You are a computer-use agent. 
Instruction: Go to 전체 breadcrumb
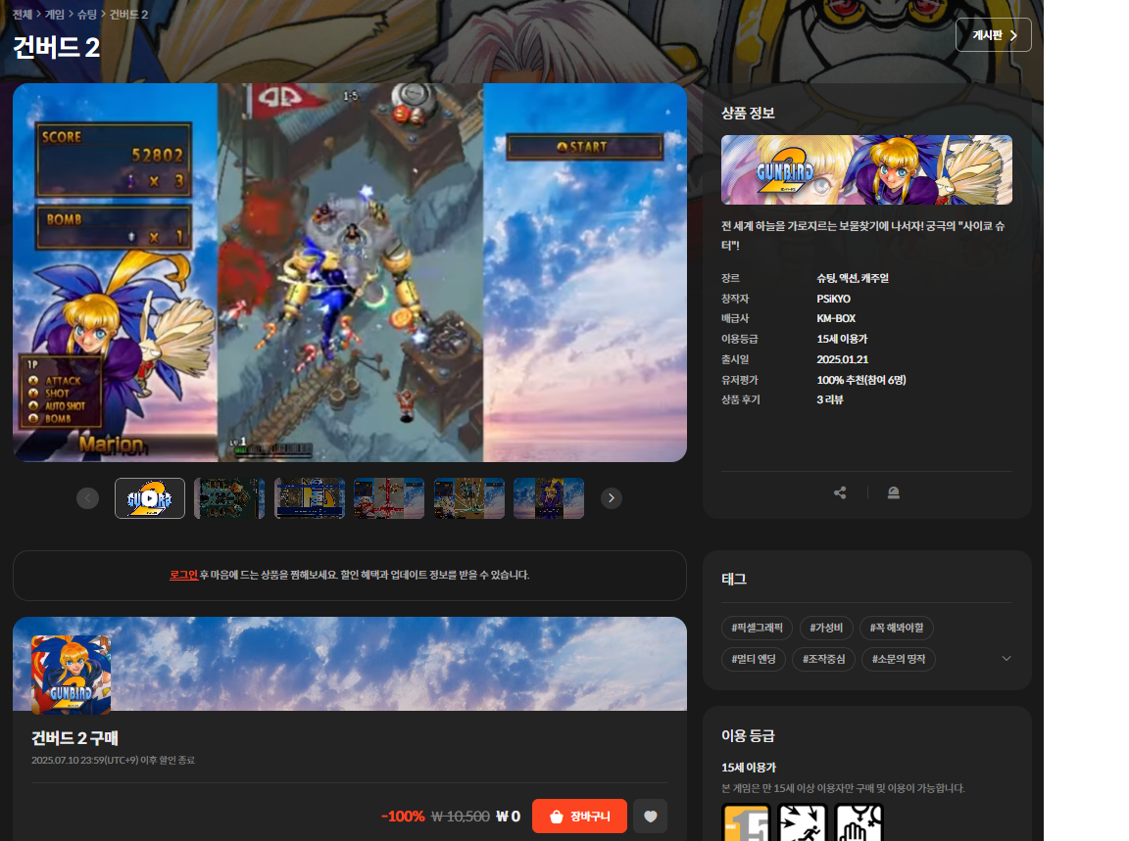[23, 14]
